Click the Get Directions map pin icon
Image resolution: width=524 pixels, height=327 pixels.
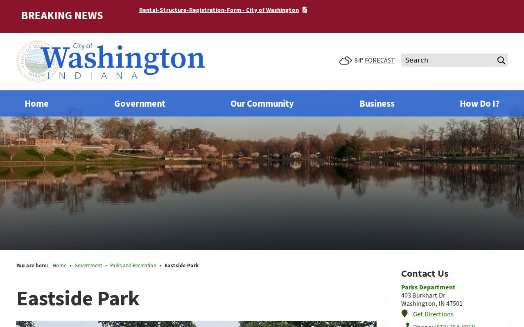[x=404, y=314]
